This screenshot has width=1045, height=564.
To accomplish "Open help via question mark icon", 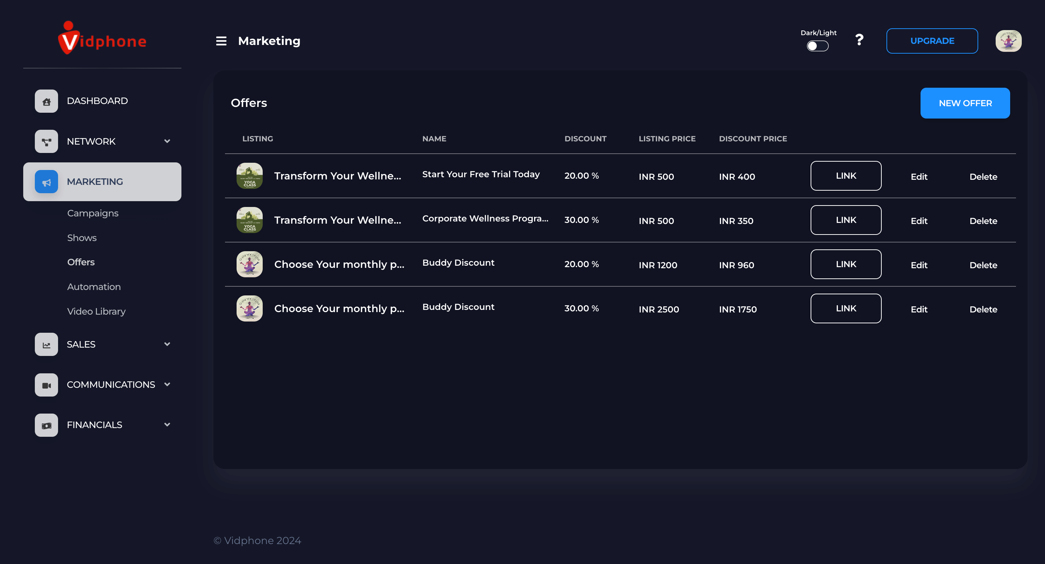I will pos(859,40).
